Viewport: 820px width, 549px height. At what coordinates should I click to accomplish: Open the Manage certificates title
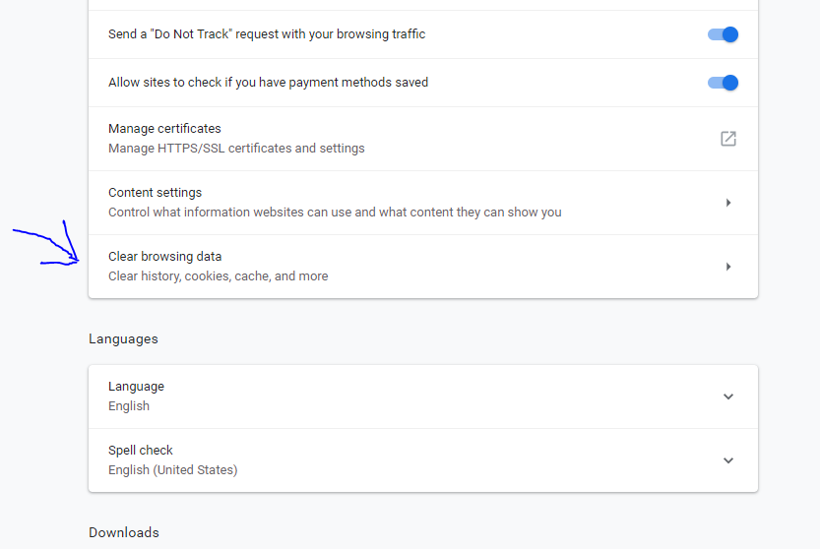pos(164,129)
